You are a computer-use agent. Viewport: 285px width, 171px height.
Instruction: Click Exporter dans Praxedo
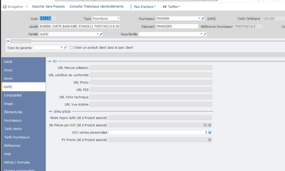[48, 7]
